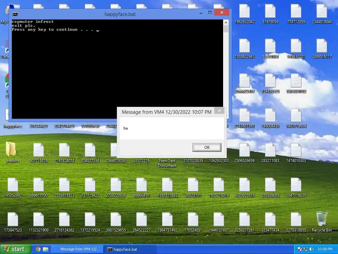Select the file 737715422
Image resolution: width=338 pixels, height=254 pixels.
pyautogui.click(x=90, y=188)
